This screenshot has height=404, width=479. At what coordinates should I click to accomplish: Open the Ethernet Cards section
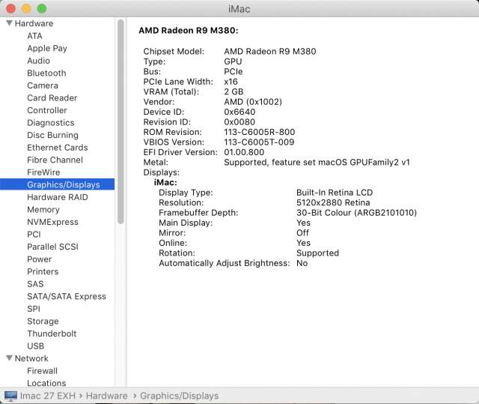click(57, 148)
